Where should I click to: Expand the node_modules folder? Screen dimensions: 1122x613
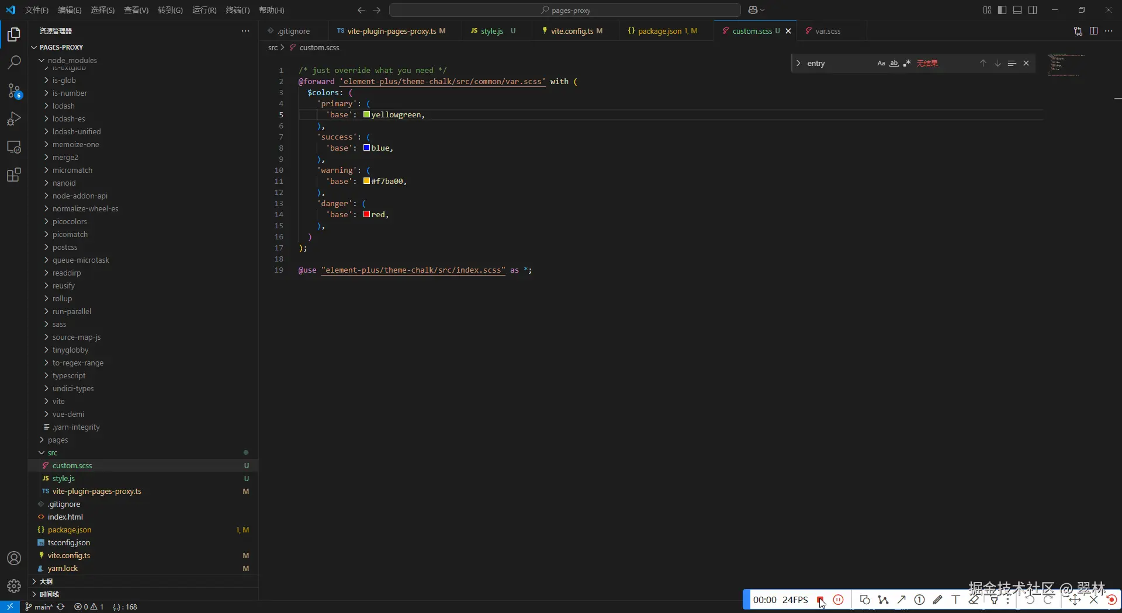[x=72, y=60]
